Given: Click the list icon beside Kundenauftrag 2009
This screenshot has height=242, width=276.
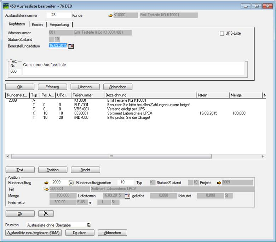Looking at the screenshot, I should (x=71, y=183).
